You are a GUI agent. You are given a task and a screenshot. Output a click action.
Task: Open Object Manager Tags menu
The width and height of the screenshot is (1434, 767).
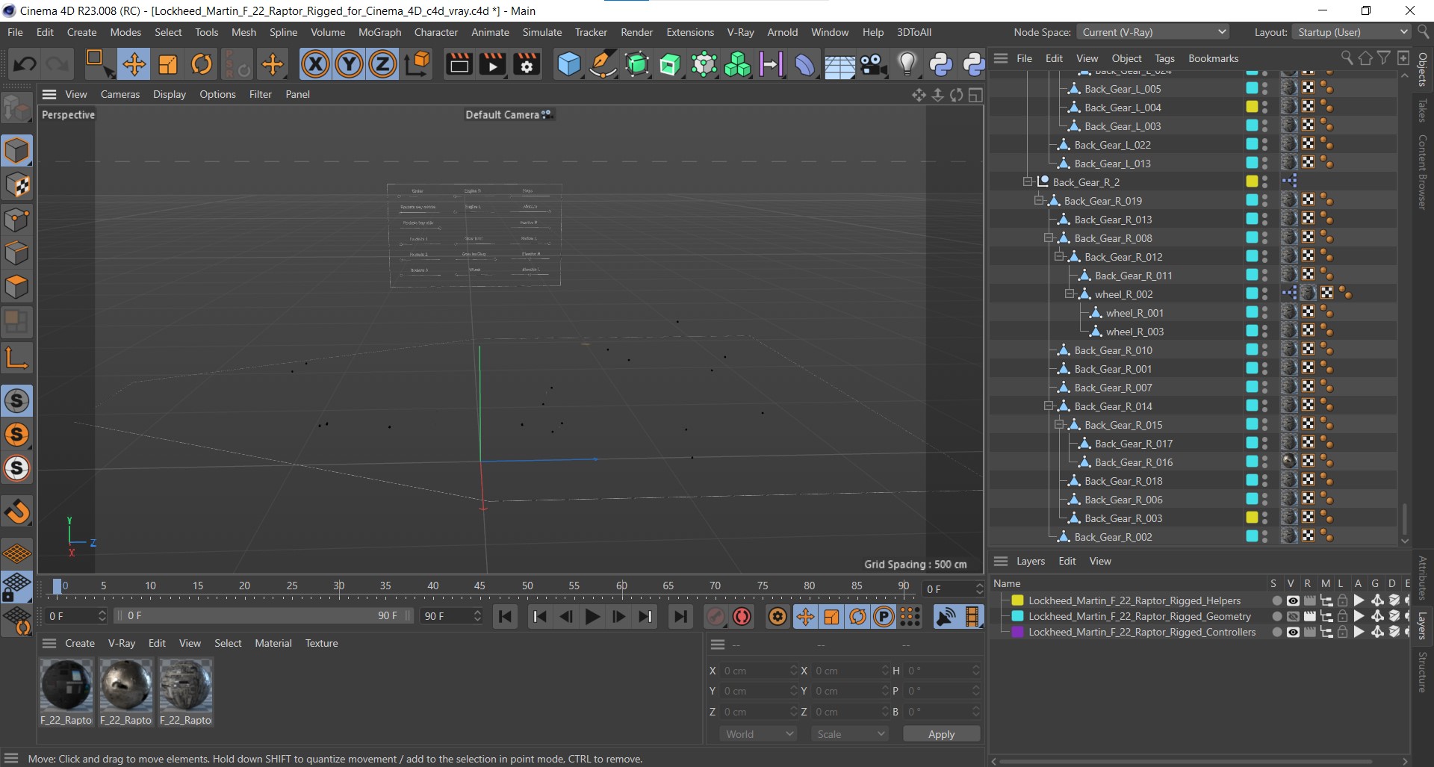[1164, 58]
